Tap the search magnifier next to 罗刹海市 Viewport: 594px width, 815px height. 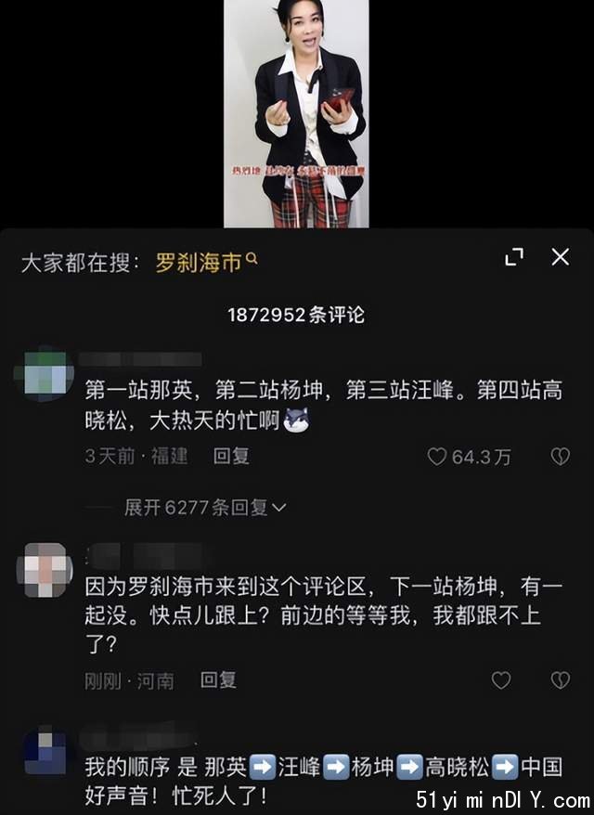point(251,257)
